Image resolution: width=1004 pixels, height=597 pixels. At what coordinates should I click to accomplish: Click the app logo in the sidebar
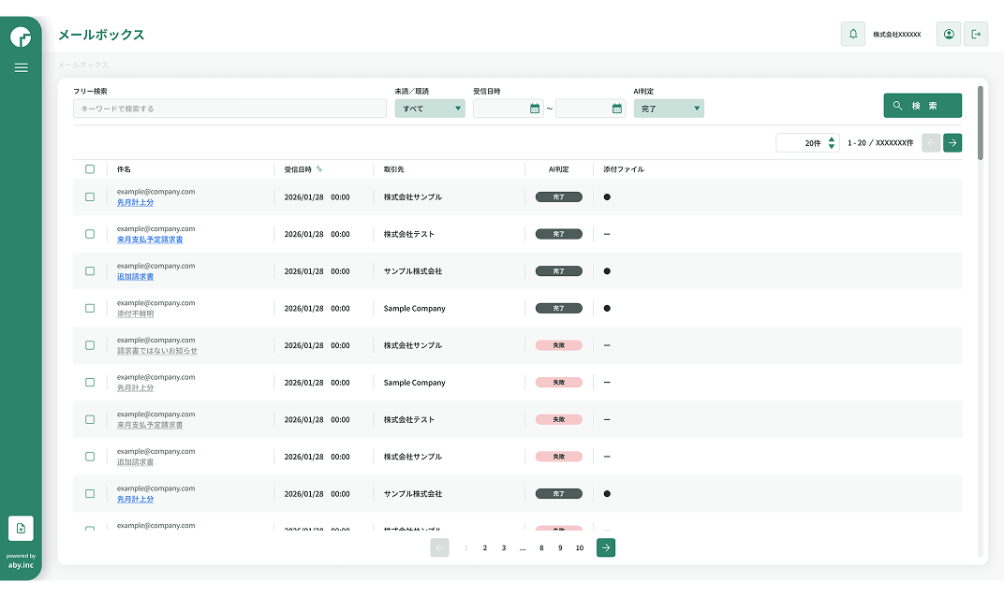coord(21,36)
